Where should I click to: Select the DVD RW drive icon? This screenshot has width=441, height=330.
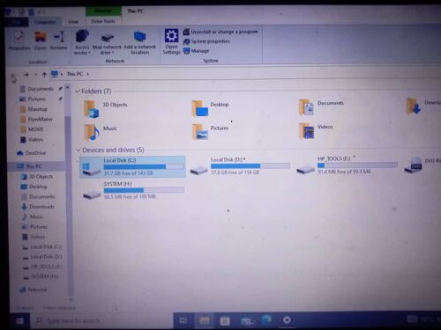(x=413, y=165)
